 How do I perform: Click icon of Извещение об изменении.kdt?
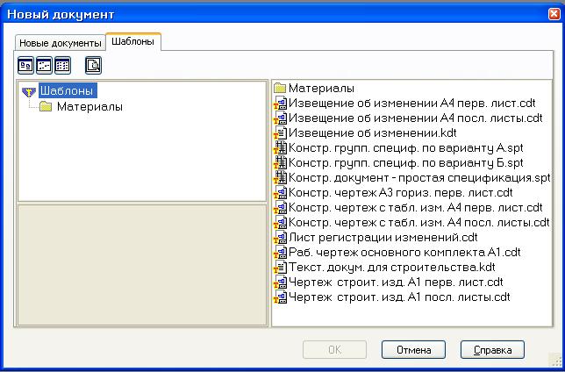click(280, 133)
